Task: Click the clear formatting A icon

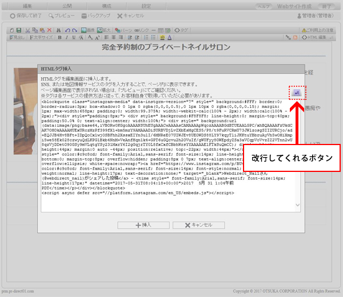Action: point(81,37)
